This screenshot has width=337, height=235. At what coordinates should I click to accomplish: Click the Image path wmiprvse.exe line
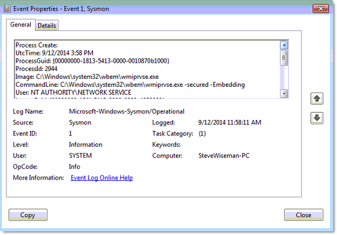pyautogui.click(x=87, y=77)
